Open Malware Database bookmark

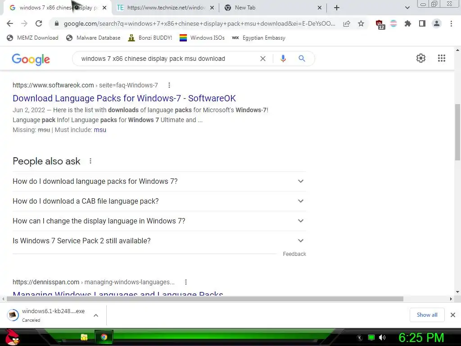(94, 38)
